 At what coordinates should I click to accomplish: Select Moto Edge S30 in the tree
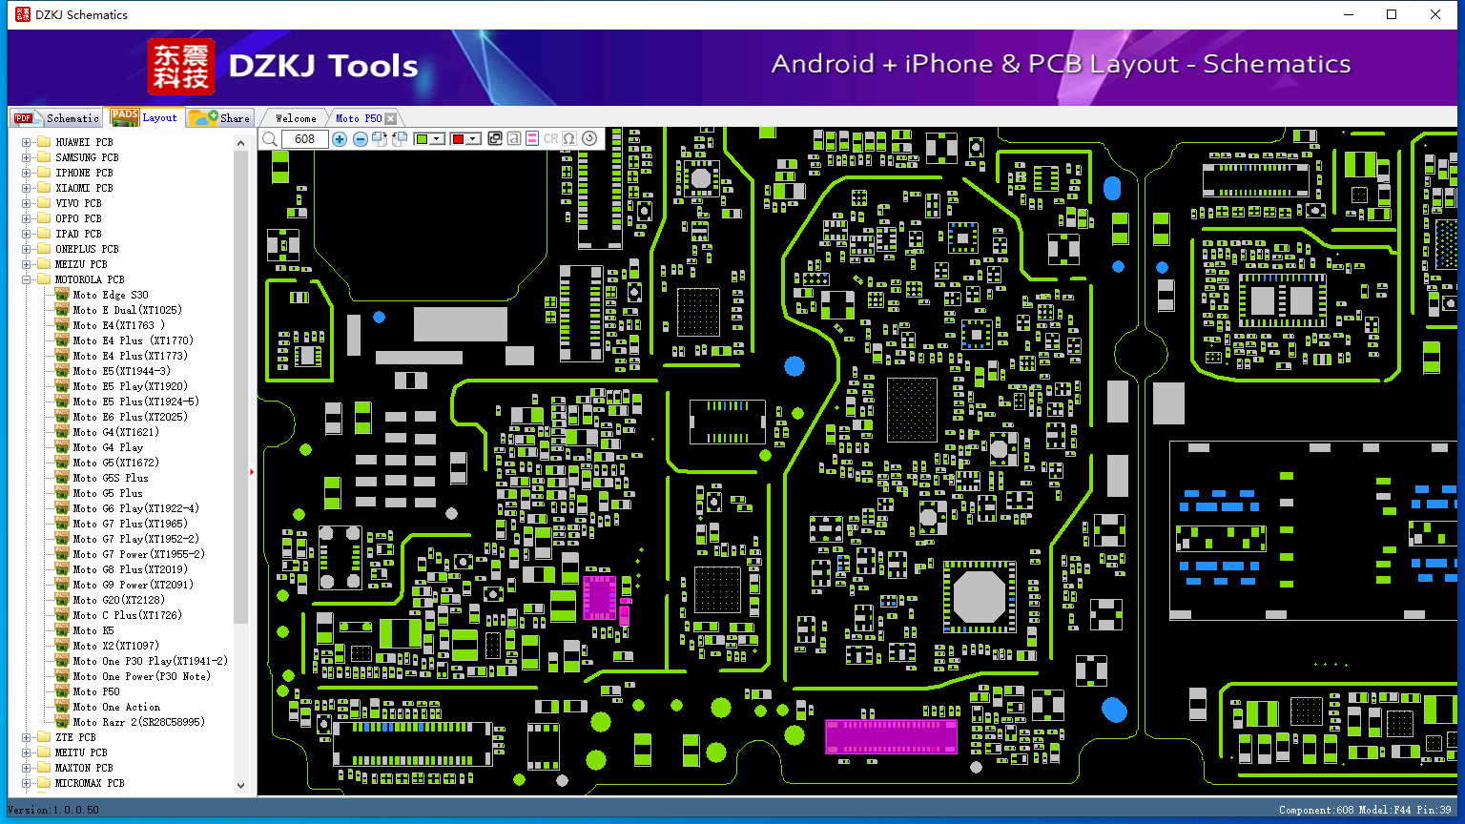tap(111, 295)
